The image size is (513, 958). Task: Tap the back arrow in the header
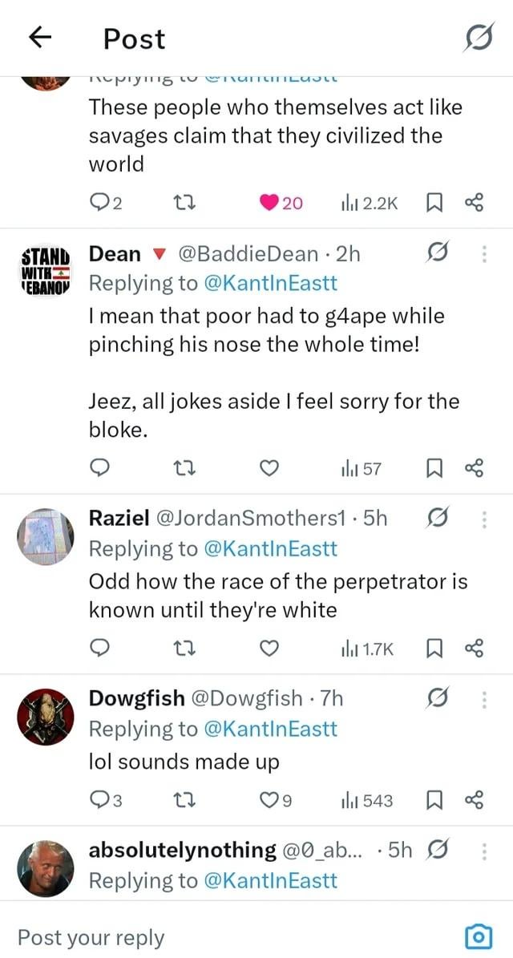coord(40,38)
